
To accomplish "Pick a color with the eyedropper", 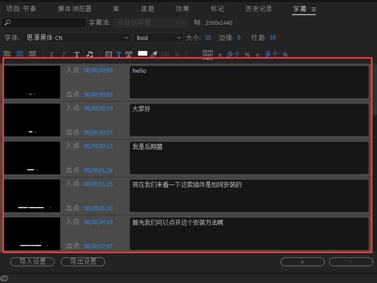I will [x=153, y=54].
